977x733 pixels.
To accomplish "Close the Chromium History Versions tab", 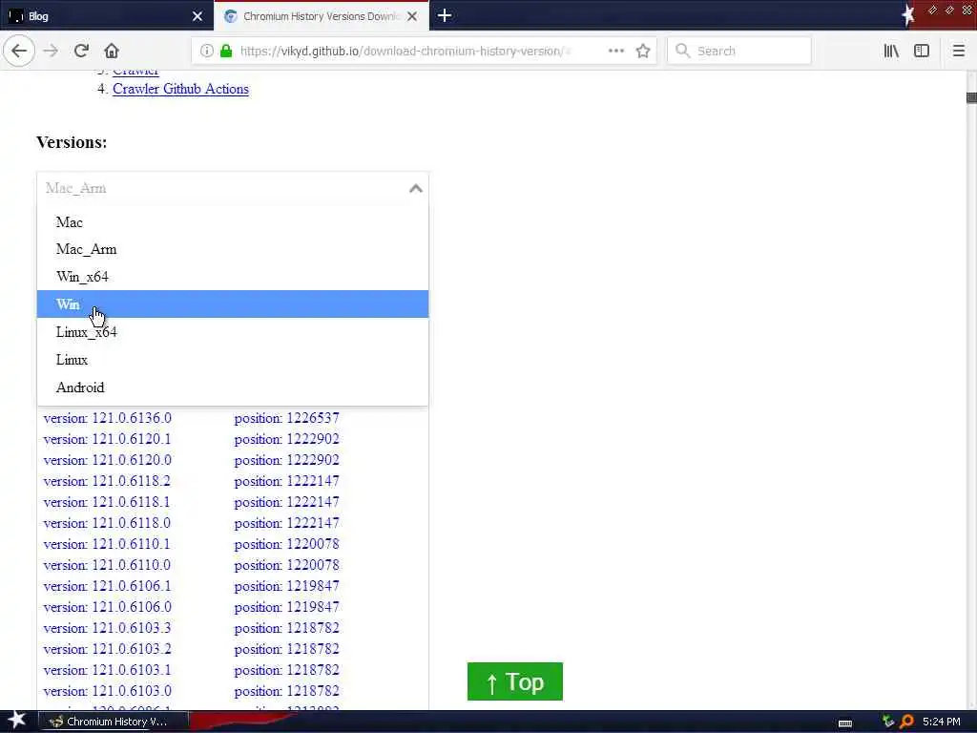I will point(412,16).
